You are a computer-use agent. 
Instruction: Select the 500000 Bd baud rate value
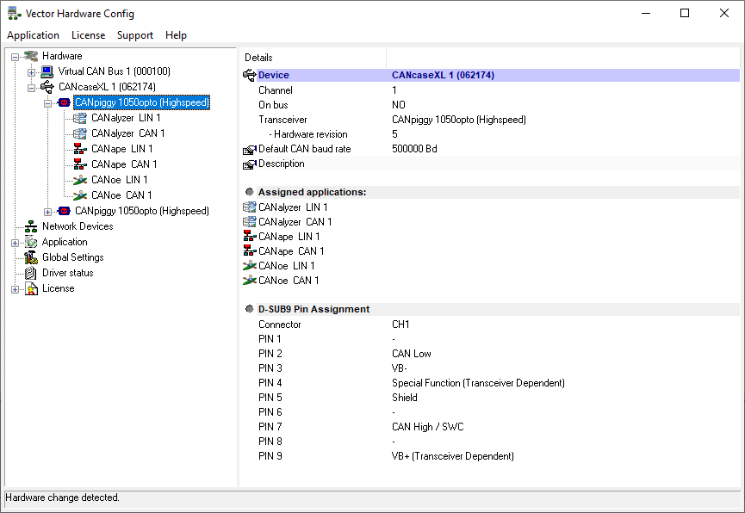(413, 149)
